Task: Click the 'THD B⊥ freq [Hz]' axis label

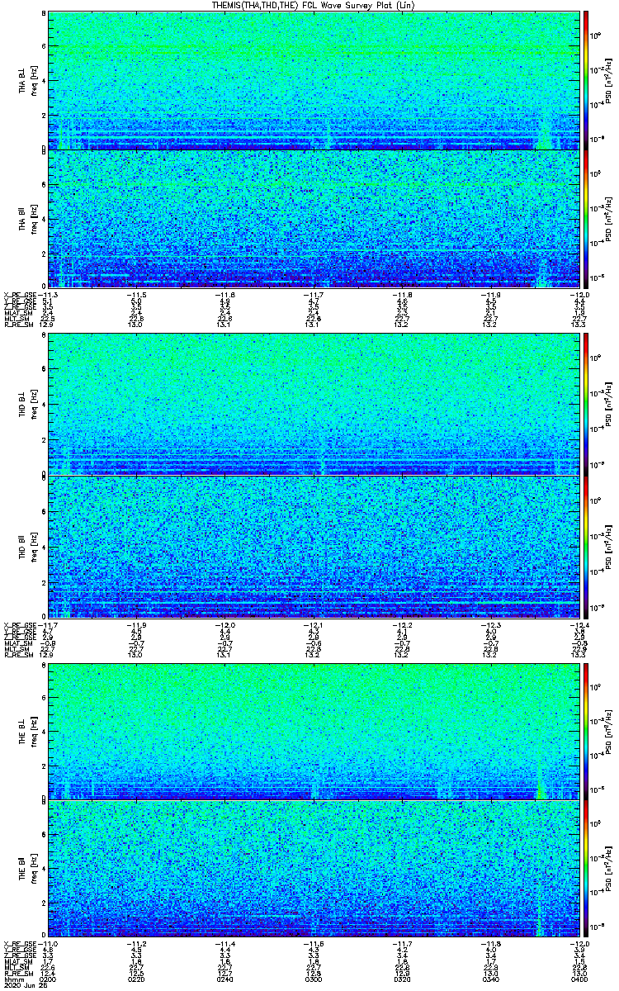Action: (27, 405)
